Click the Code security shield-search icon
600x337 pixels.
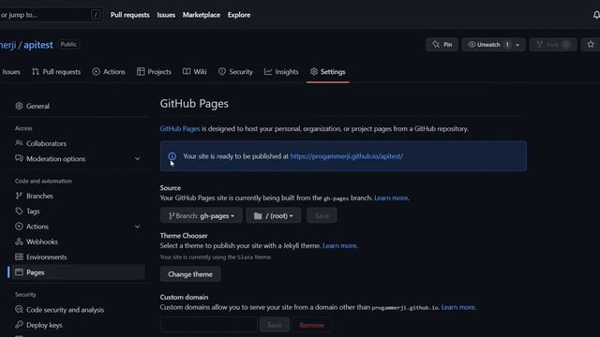pos(19,310)
